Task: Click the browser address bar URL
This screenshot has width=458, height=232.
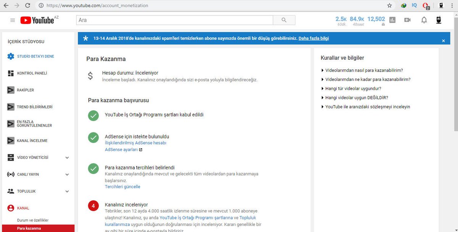Action: pyautogui.click(x=97, y=6)
